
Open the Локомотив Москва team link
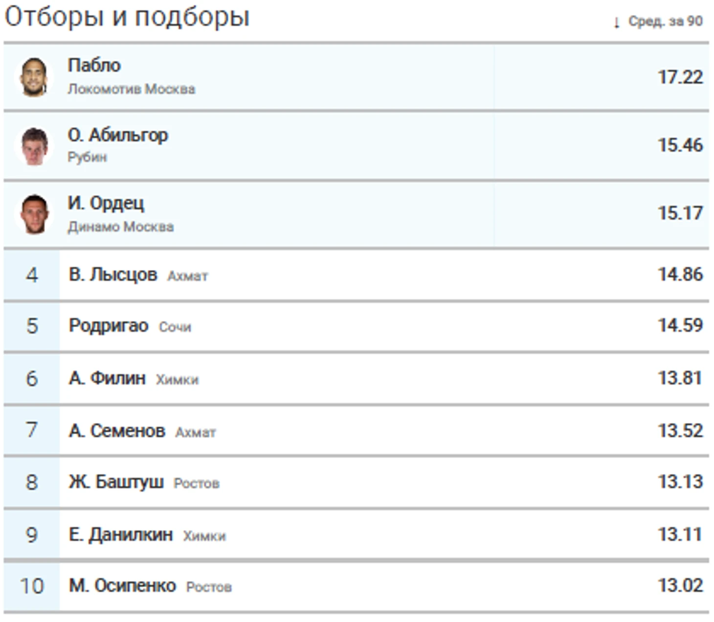pyautogui.click(x=131, y=89)
